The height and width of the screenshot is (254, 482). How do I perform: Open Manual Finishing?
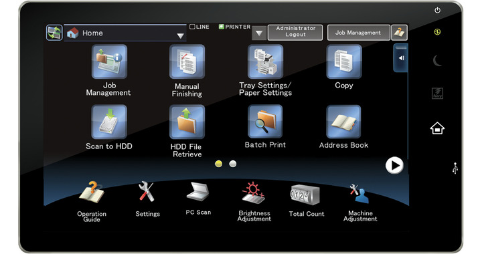pyautogui.click(x=187, y=61)
